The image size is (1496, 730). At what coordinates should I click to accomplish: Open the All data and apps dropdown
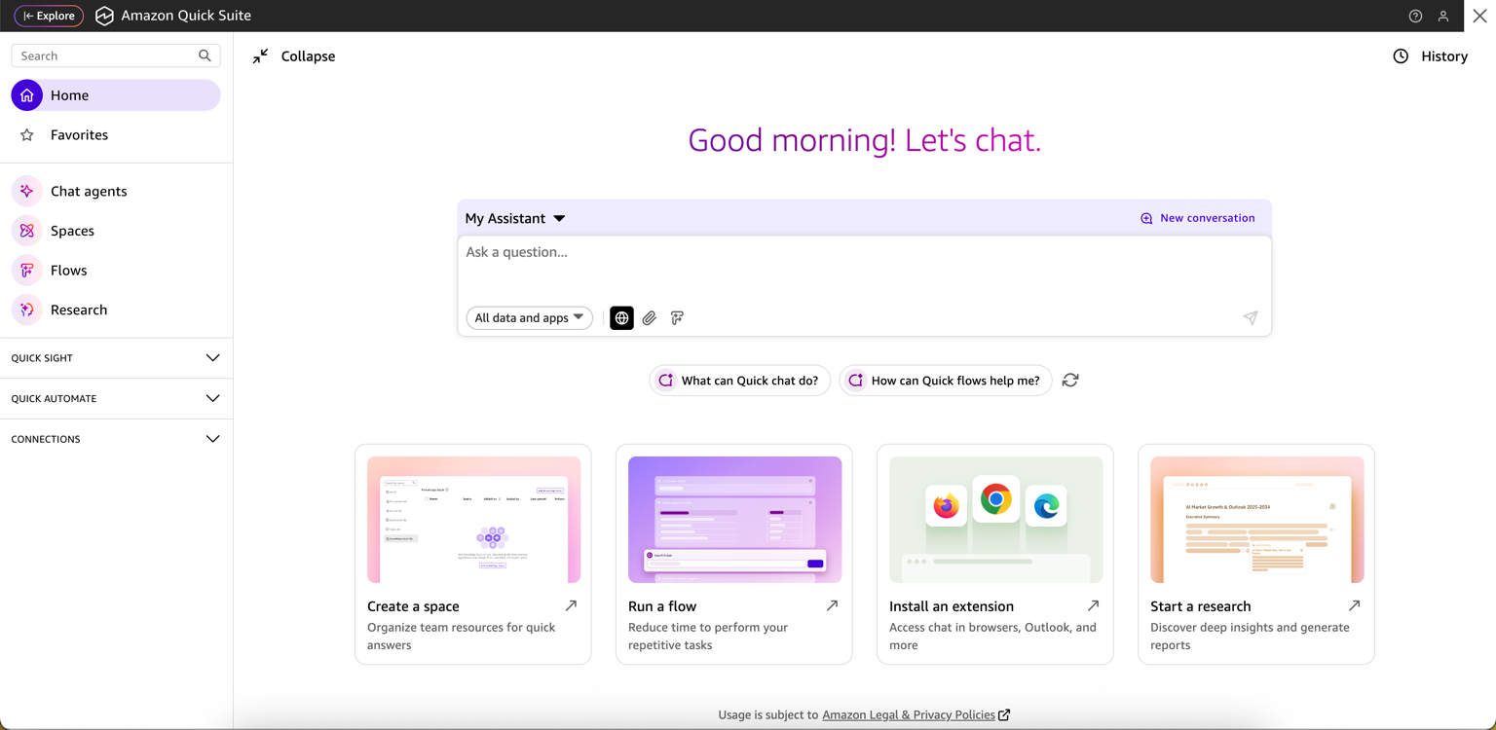[529, 318]
